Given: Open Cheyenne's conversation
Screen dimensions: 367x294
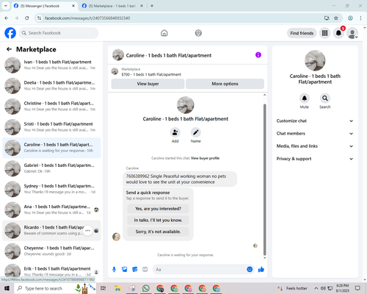Looking at the screenshot, I should pos(51,251).
